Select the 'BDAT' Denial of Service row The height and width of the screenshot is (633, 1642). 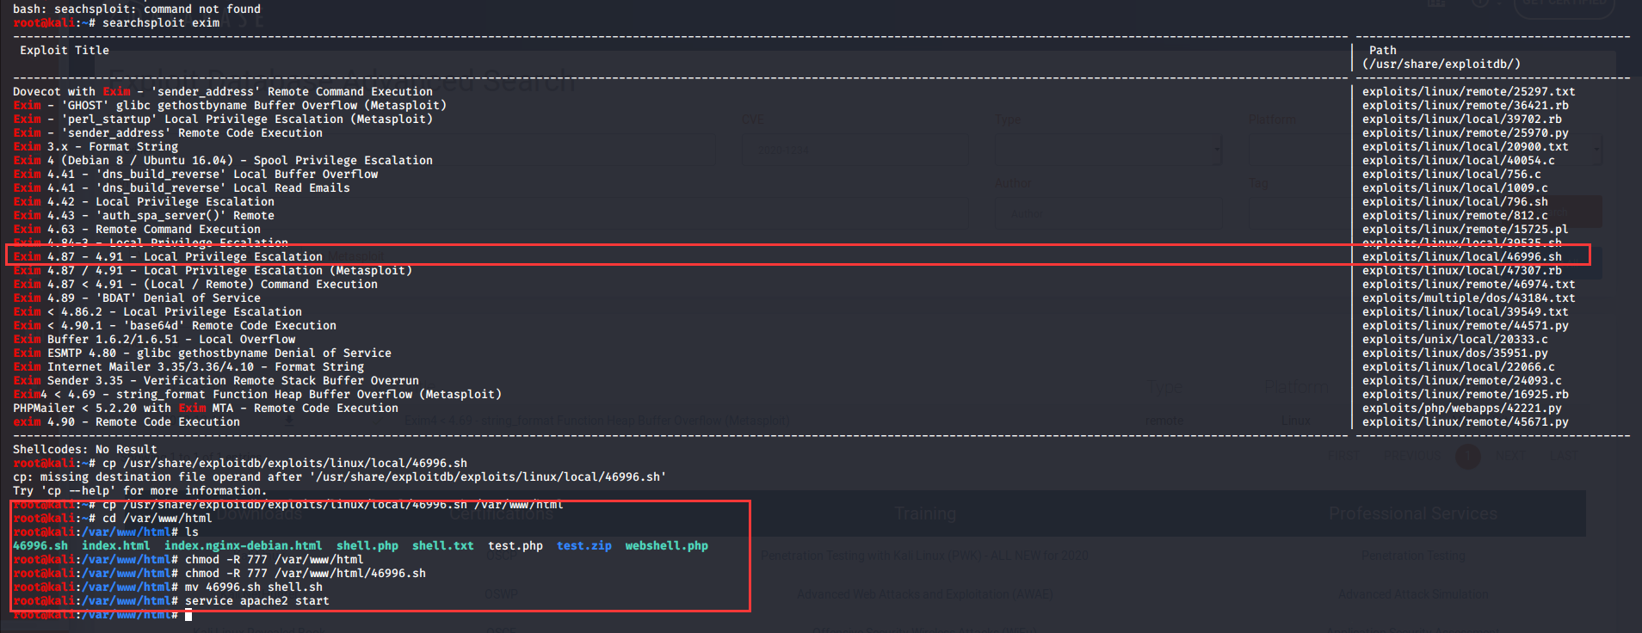137,298
